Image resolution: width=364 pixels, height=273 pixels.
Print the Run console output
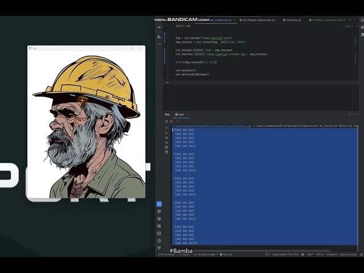pos(167,147)
